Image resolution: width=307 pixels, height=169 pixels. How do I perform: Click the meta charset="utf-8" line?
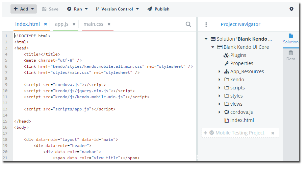click(53, 60)
